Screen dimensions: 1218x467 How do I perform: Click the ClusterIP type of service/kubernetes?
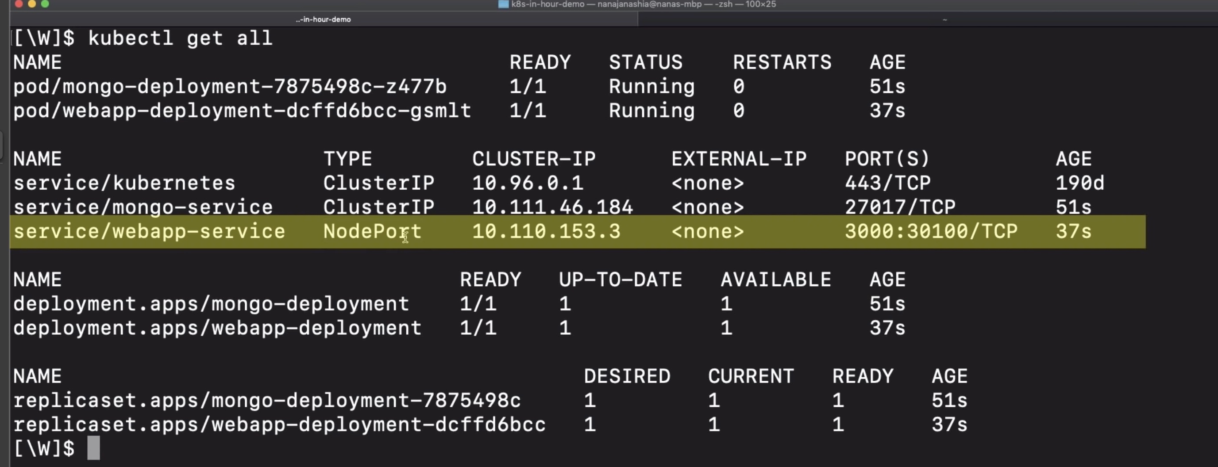coord(379,183)
